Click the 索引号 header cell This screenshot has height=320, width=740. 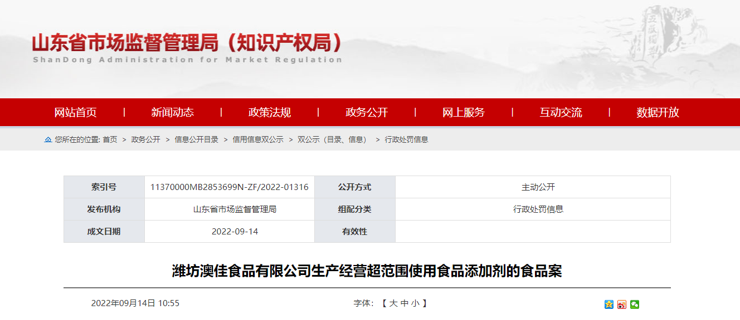(104, 187)
